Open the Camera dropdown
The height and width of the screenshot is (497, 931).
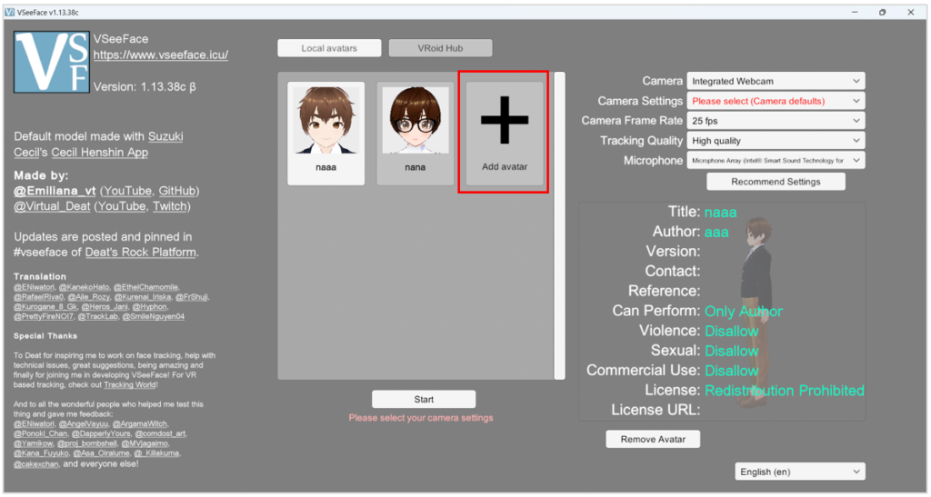point(775,82)
